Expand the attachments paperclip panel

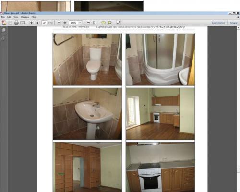pyautogui.click(x=3, y=38)
